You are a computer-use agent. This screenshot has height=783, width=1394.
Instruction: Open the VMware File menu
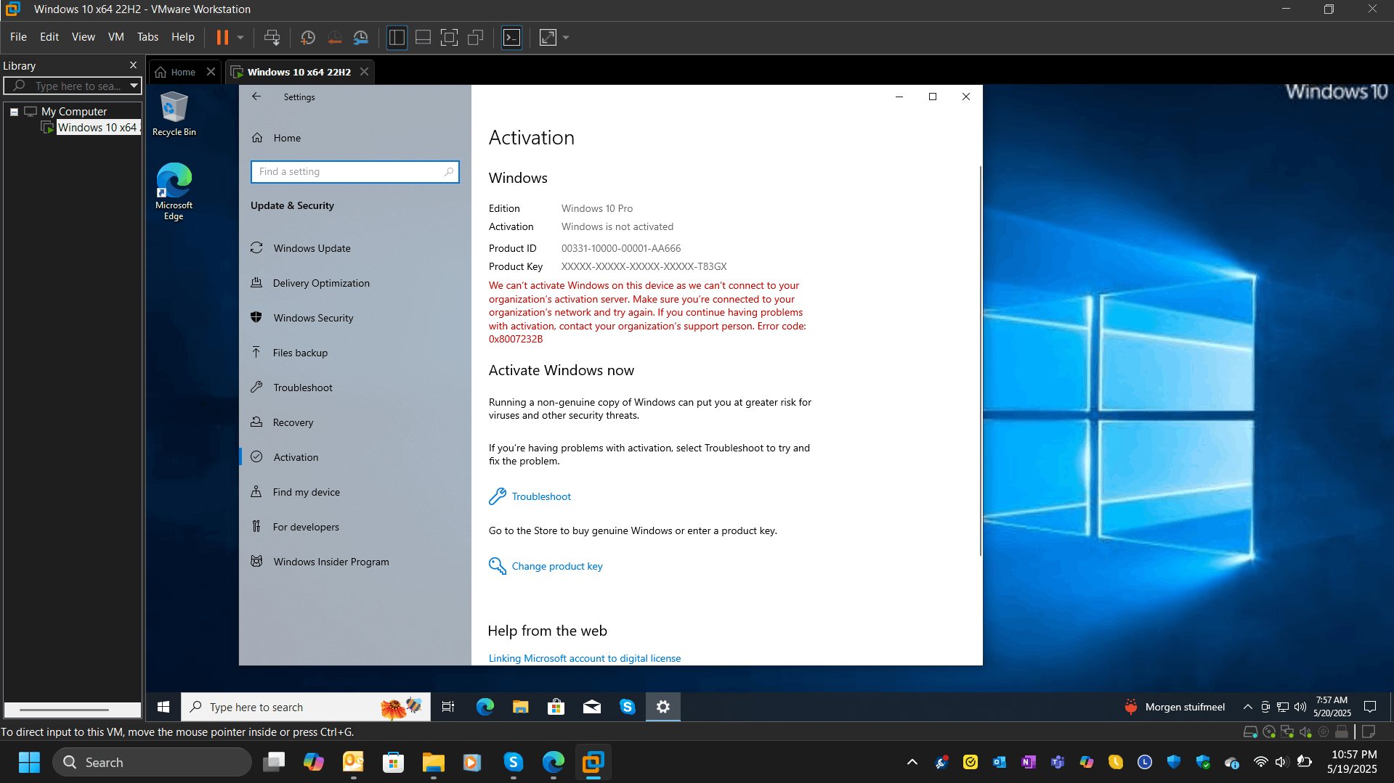(x=18, y=37)
